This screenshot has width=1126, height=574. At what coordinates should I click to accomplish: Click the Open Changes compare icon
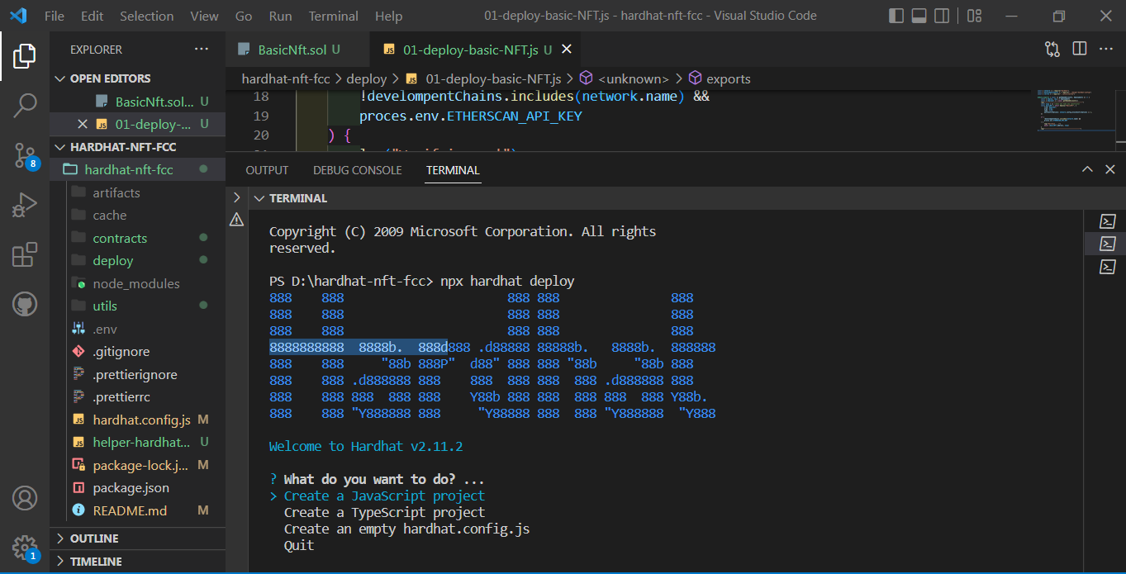tap(1052, 50)
